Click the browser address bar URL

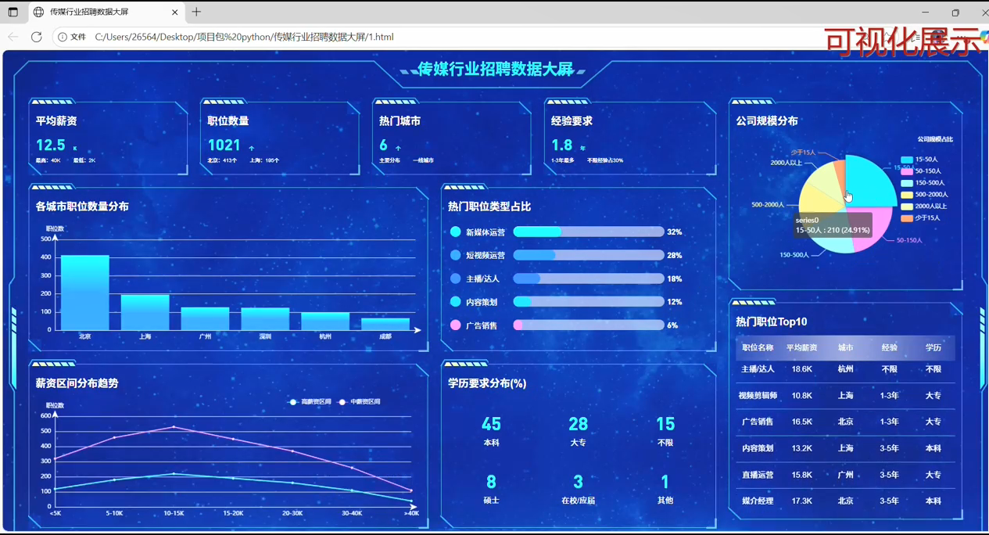click(244, 37)
